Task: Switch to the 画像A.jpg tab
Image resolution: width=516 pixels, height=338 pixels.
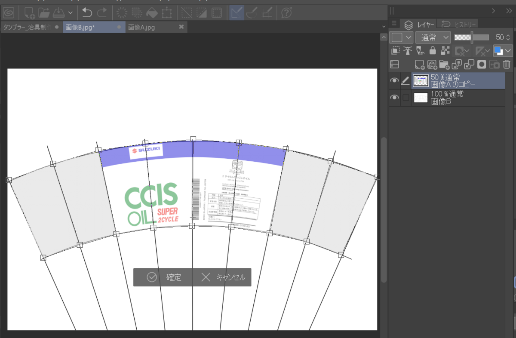Action: point(141,27)
